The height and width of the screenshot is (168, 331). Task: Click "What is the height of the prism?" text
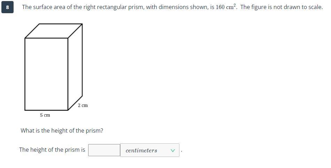click(x=62, y=131)
